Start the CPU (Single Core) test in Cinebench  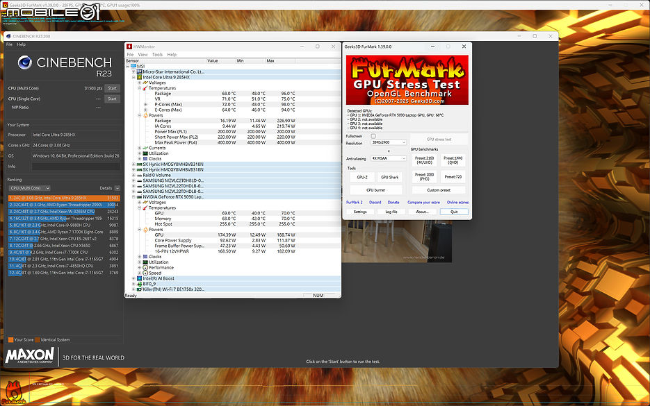click(x=113, y=99)
